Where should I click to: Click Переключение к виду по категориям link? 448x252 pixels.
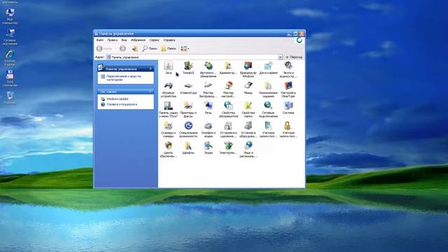point(124,78)
